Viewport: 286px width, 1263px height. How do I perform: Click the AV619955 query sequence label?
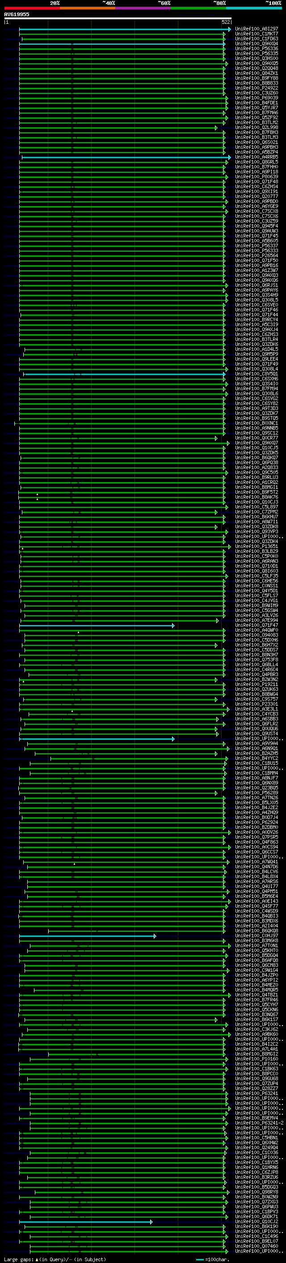17,14
